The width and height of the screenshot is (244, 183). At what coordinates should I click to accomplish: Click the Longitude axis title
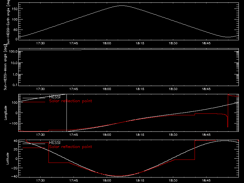tap(5, 113)
